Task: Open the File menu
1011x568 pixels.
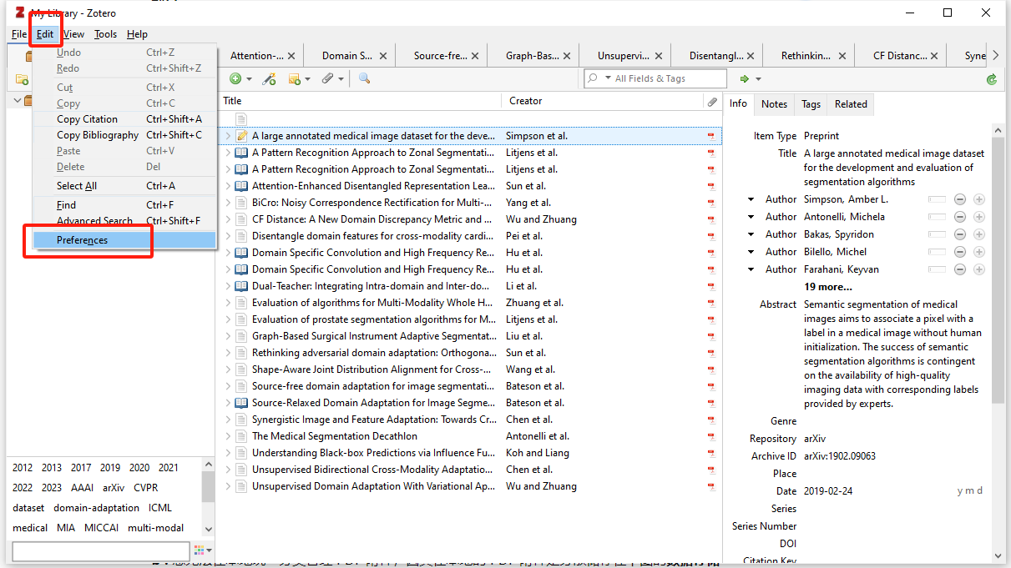Action: [x=19, y=34]
